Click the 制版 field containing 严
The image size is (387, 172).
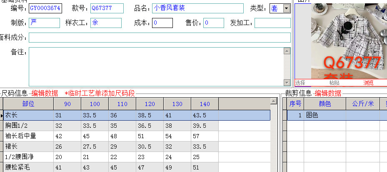pyautogui.click(x=45, y=23)
